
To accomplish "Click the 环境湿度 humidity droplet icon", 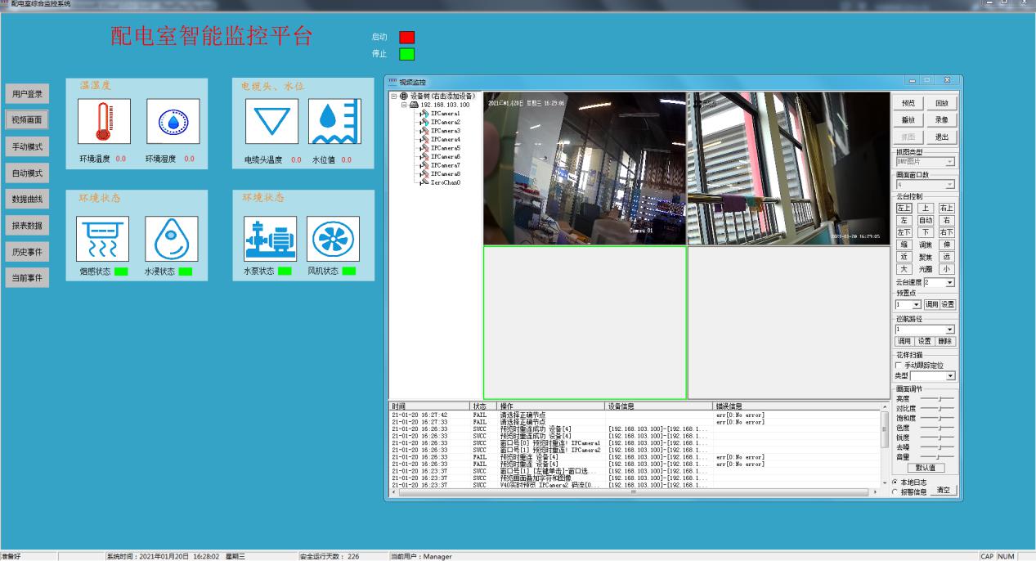I will (x=173, y=121).
